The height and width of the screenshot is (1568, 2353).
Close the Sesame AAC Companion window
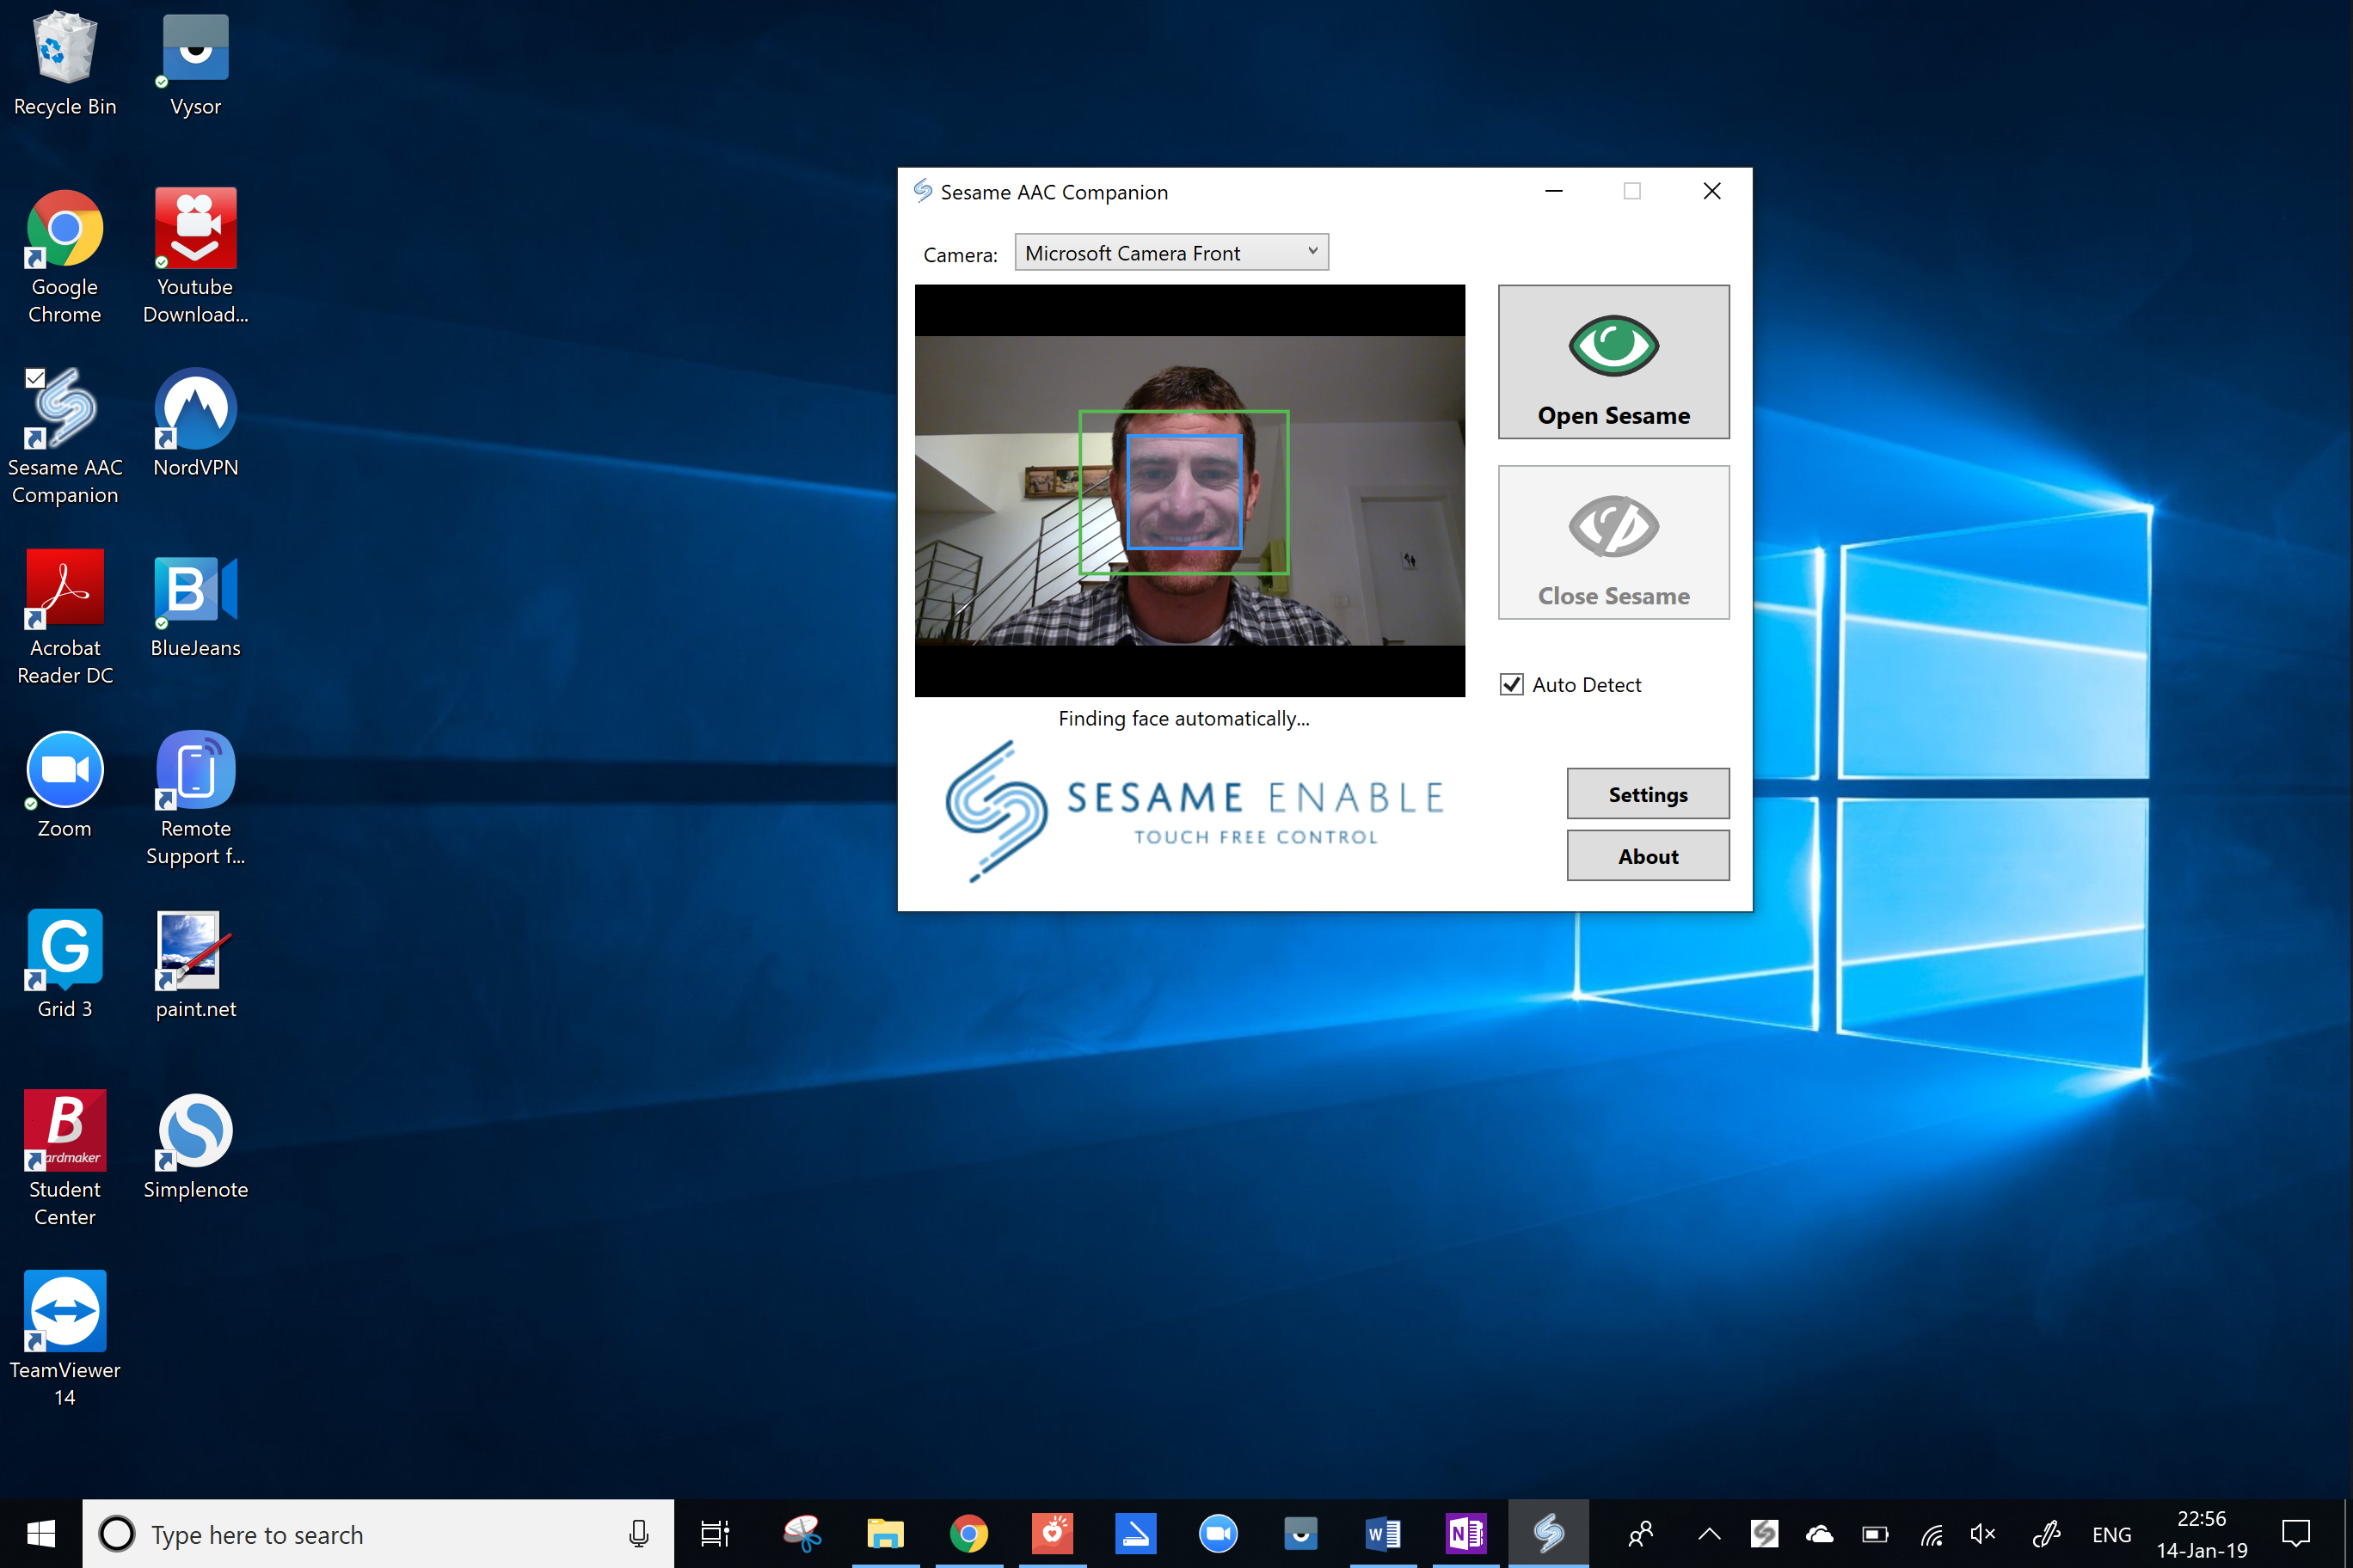click(1711, 191)
